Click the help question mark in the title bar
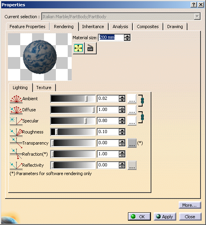 pyautogui.click(x=193, y=5)
